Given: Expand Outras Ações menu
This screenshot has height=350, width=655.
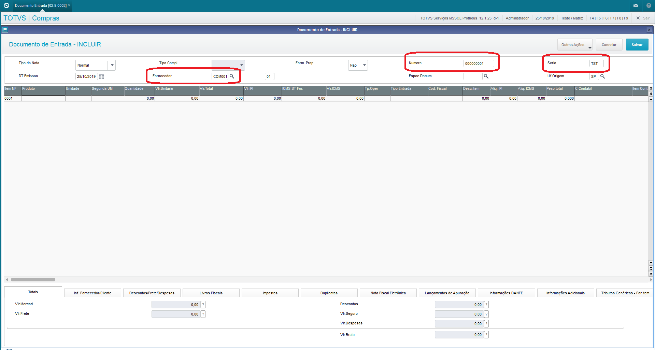Looking at the screenshot, I should pyautogui.click(x=575, y=45).
